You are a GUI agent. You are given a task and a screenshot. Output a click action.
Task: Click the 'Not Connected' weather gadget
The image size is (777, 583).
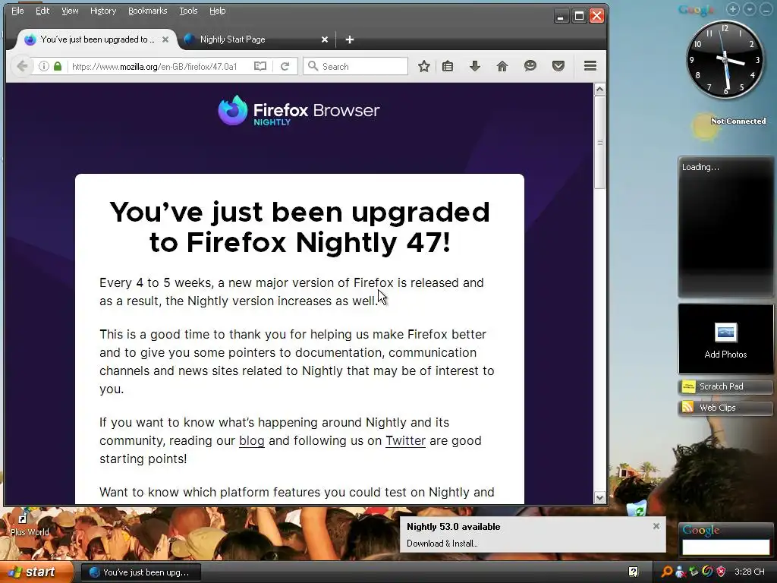pyautogui.click(x=729, y=124)
